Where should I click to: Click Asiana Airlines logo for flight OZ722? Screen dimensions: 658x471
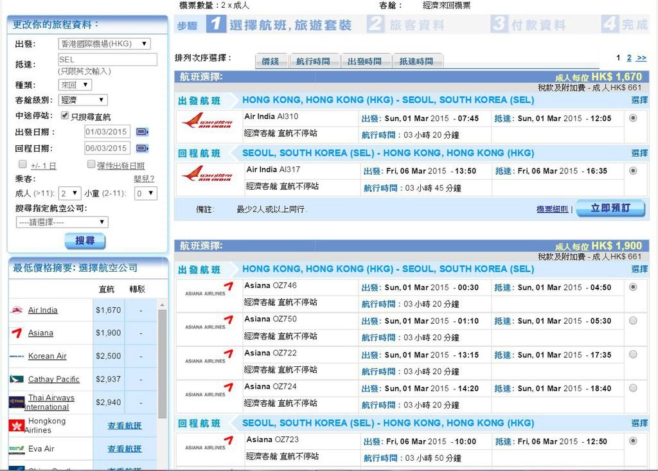click(x=209, y=357)
